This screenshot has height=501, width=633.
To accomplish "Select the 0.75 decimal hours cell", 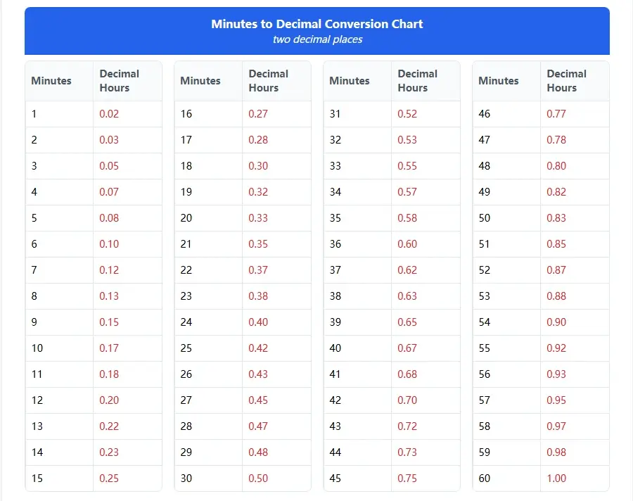I will pyautogui.click(x=407, y=478).
